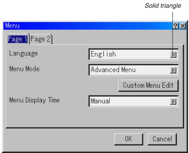The width and height of the screenshot is (189, 153).
Task: Click the triangle arrow beside Advanced Menu
Action: tap(173, 70)
